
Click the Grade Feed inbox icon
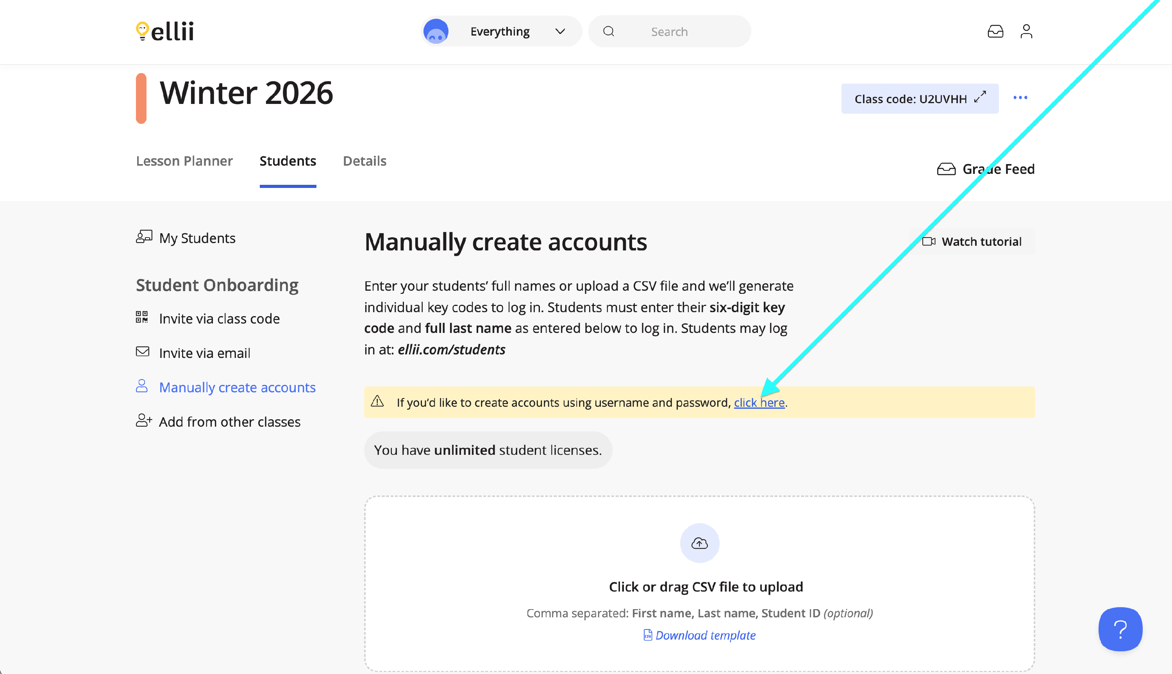946,169
